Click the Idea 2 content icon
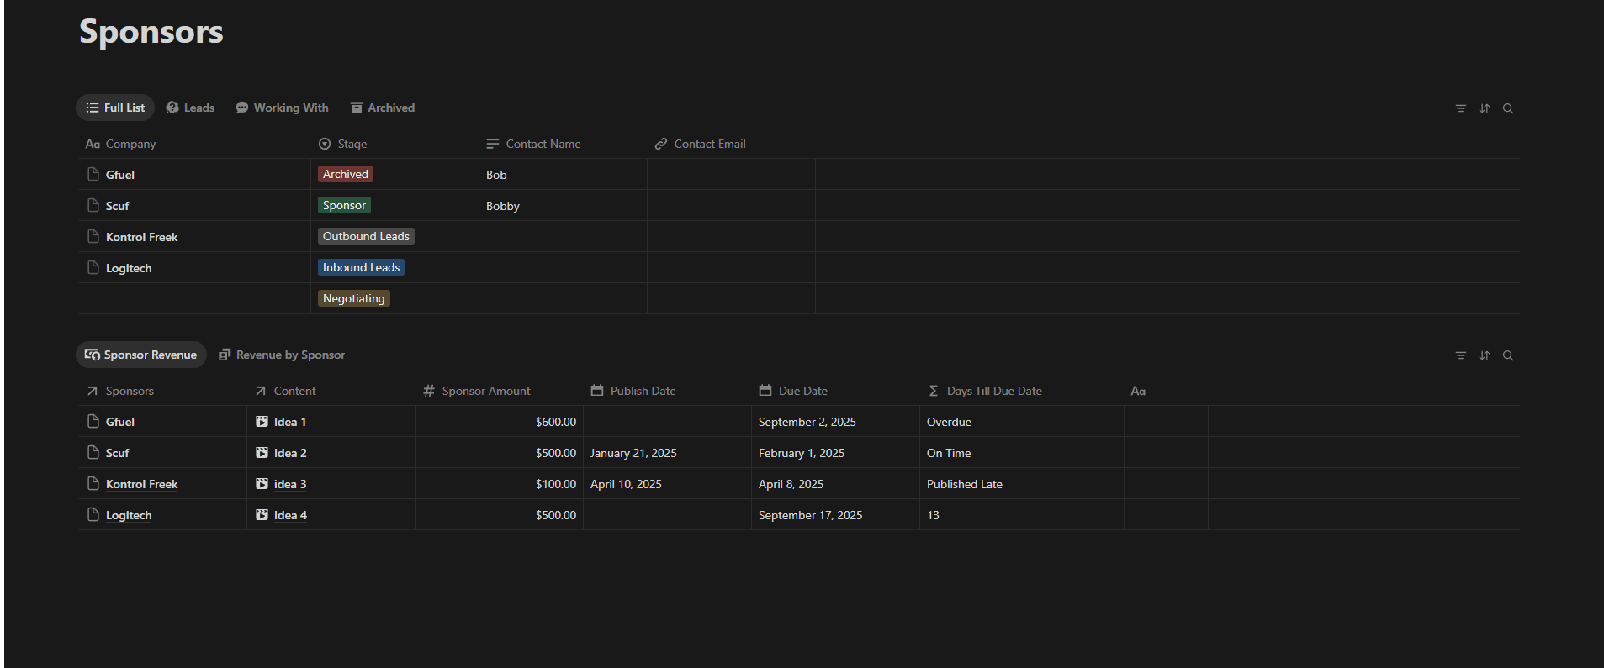This screenshot has height=668, width=1604. 262,453
